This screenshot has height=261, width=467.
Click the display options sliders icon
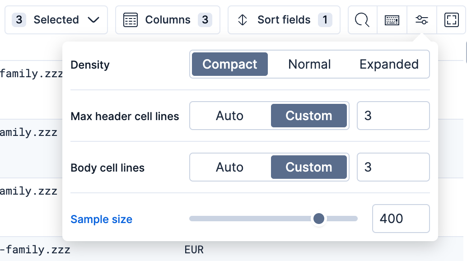point(421,20)
